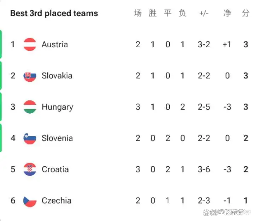
Task: Click the 净 goal difference column header
Action: tap(227, 13)
